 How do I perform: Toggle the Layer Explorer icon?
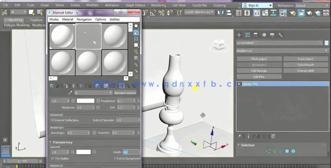[247, 13]
